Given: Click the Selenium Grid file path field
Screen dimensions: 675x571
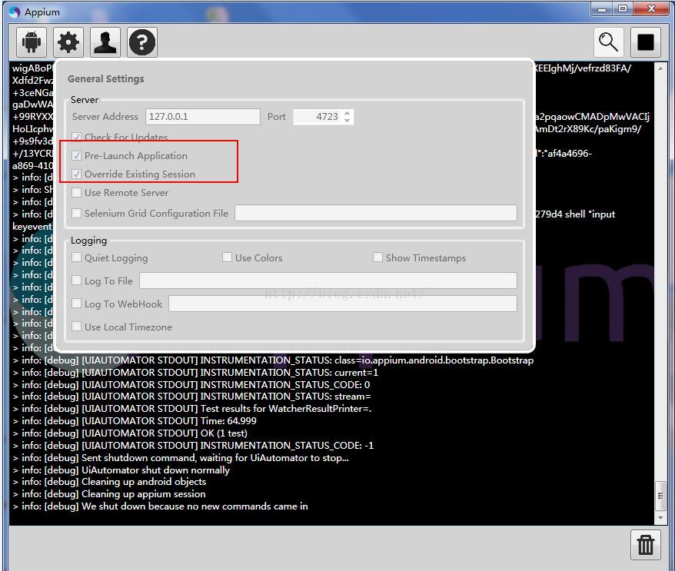Looking at the screenshot, I should pos(376,213).
